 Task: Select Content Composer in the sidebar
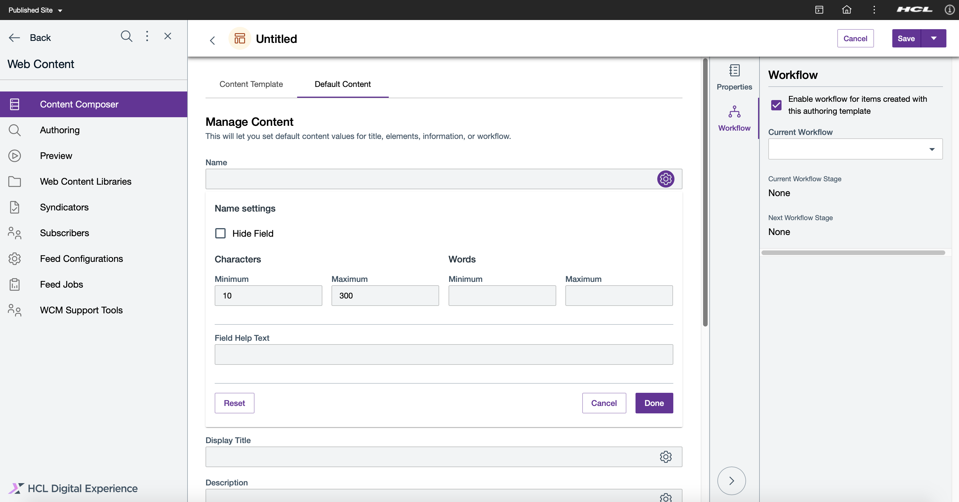pyautogui.click(x=93, y=104)
